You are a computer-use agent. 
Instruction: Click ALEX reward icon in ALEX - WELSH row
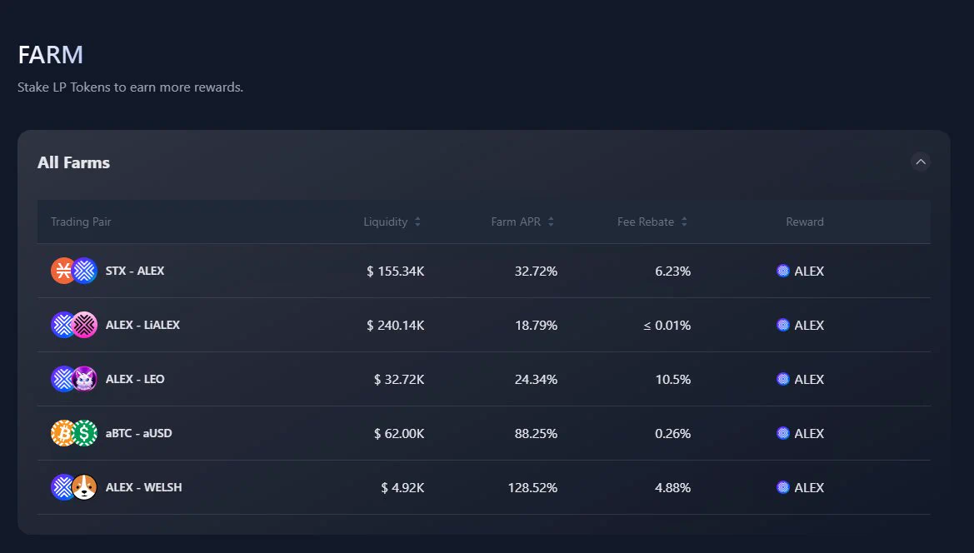tap(783, 487)
